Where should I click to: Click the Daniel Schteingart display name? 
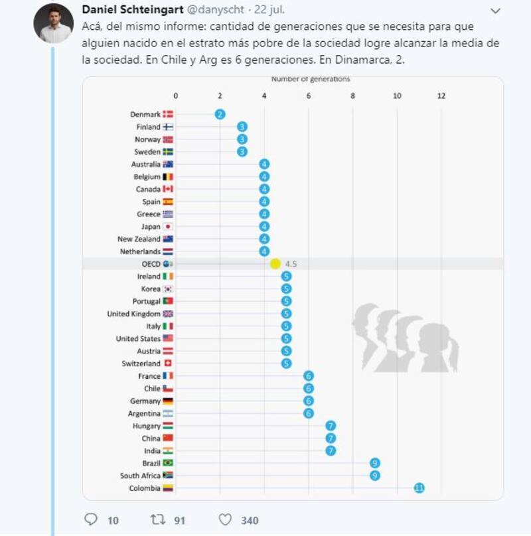point(132,11)
